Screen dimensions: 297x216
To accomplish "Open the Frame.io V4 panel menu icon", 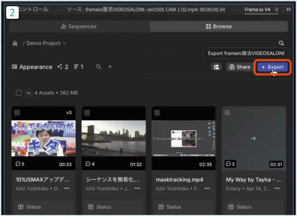I will click(x=277, y=10).
